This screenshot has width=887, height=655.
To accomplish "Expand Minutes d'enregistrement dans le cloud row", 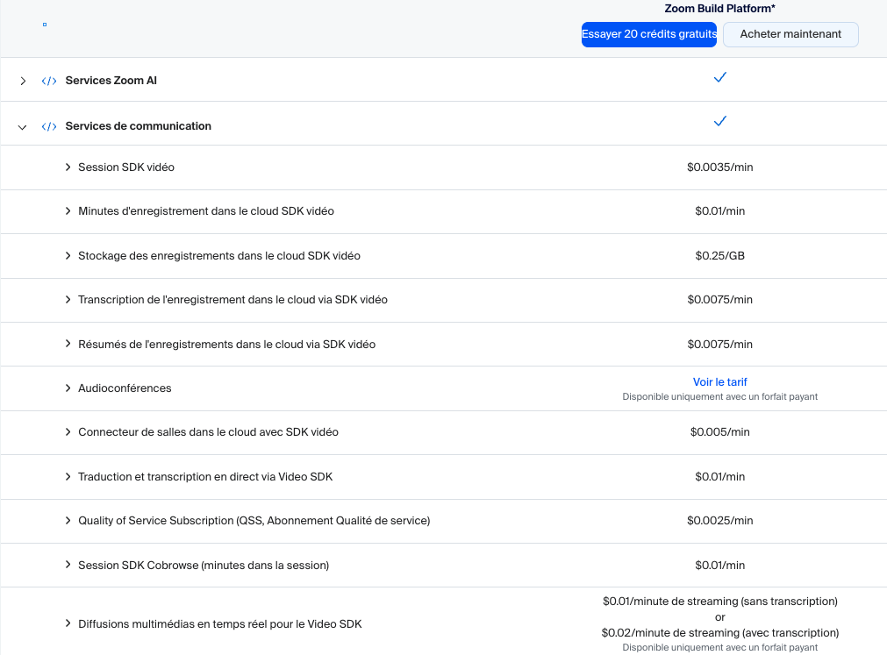I will click(68, 211).
